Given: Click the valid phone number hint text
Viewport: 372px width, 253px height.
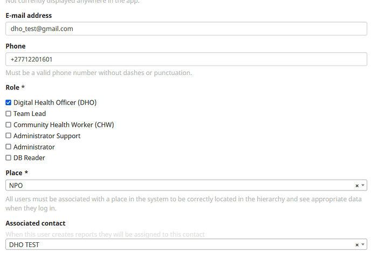Looking at the screenshot, I should pyautogui.click(x=99, y=73).
